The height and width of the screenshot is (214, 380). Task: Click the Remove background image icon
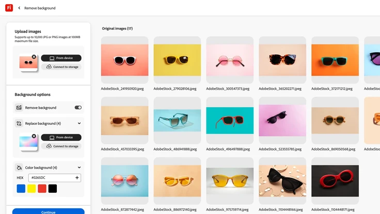coord(19,108)
